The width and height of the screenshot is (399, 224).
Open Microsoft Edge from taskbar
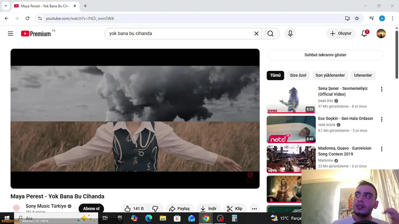pos(149,218)
